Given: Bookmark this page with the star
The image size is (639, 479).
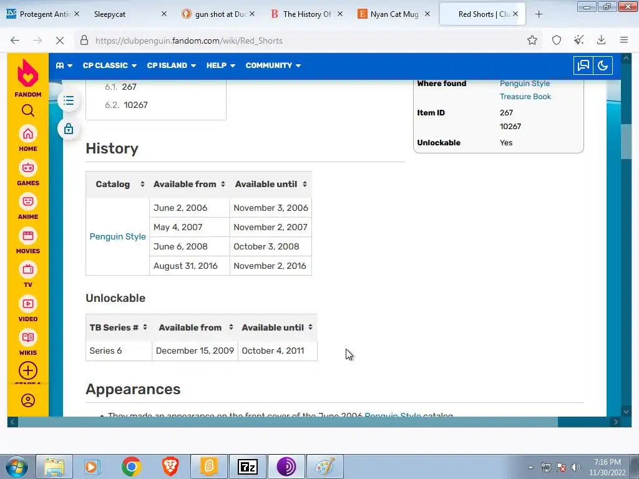Looking at the screenshot, I should [532, 40].
